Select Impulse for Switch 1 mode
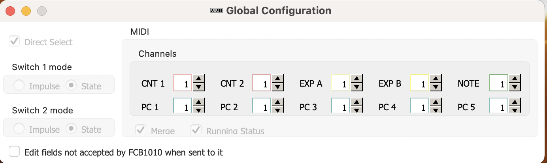This screenshot has height=163, width=547. [x=19, y=85]
